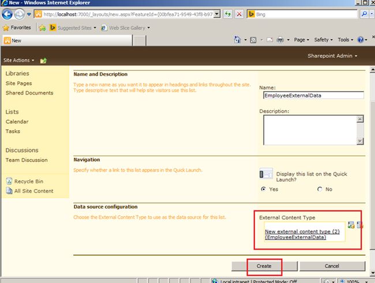This screenshot has width=375, height=283.
Task: Open Web Slice Gallery link
Action: tap(127, 28)
